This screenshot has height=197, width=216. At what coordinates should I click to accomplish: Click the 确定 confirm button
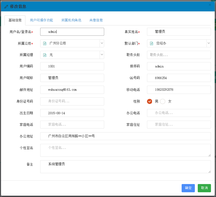coord(188,188)
